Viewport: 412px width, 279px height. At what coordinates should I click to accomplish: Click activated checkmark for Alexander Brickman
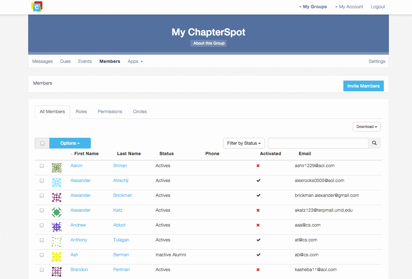[259, 196]
